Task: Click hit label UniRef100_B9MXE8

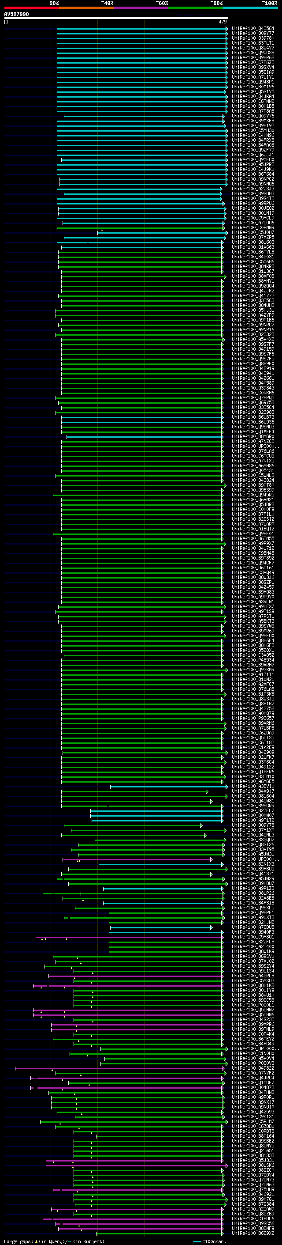Action: (x=252, y=121)
